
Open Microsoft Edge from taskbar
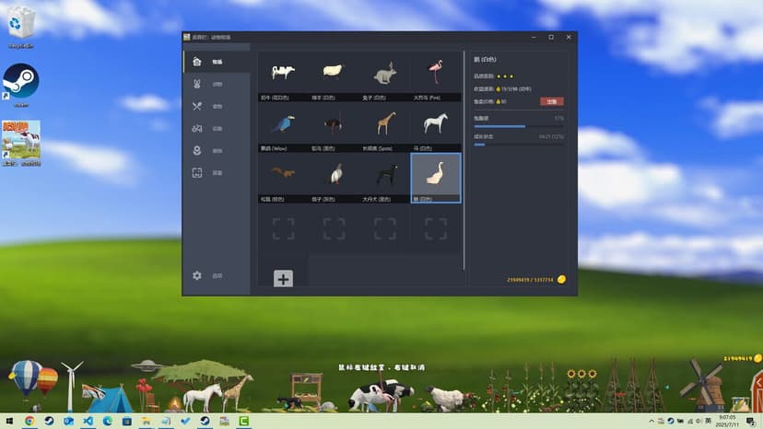click(108, 422)
